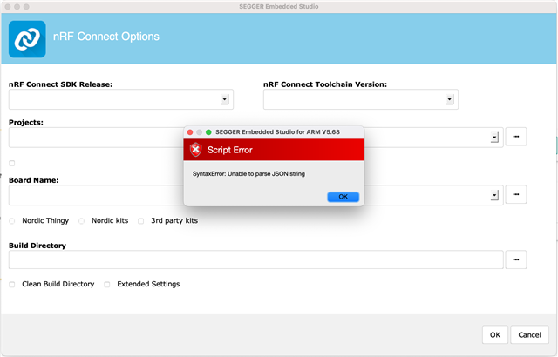558x357 pixels.
Task: Browse for a project with the Projects ellipsis button
Action: pos(515,137)
